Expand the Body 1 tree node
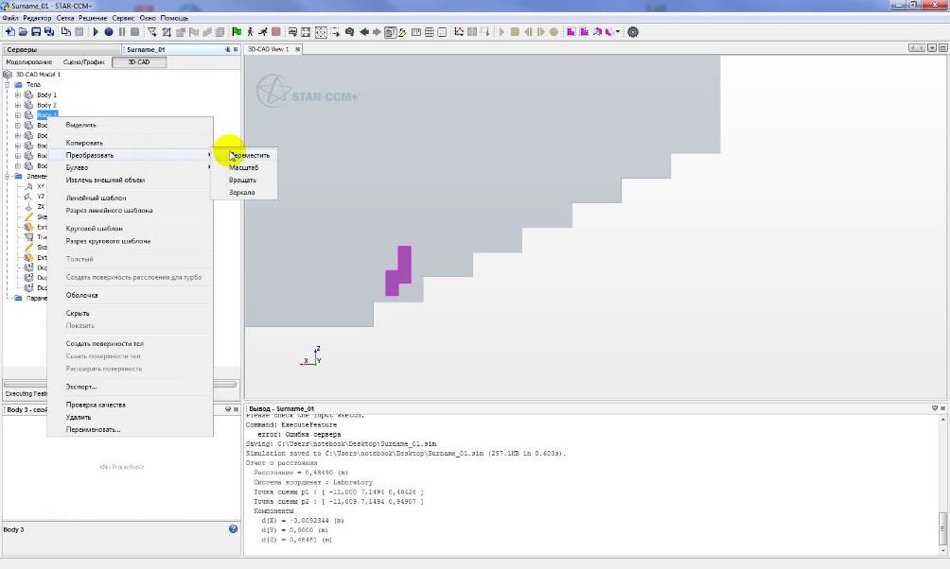The height and width of the screenshot is (569, 950). pos(17,95)
